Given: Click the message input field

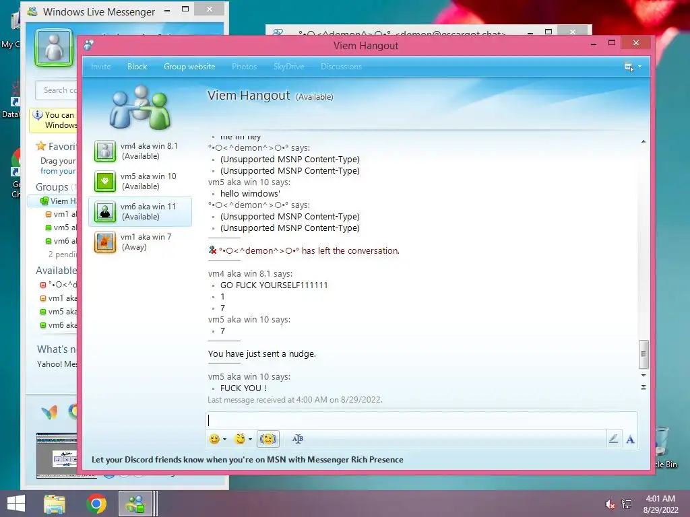Looking at the screenshot, I should [422, 420].
